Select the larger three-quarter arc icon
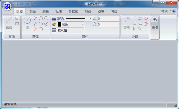This screenshot has height=109, width=179. (x=41, y=29)
